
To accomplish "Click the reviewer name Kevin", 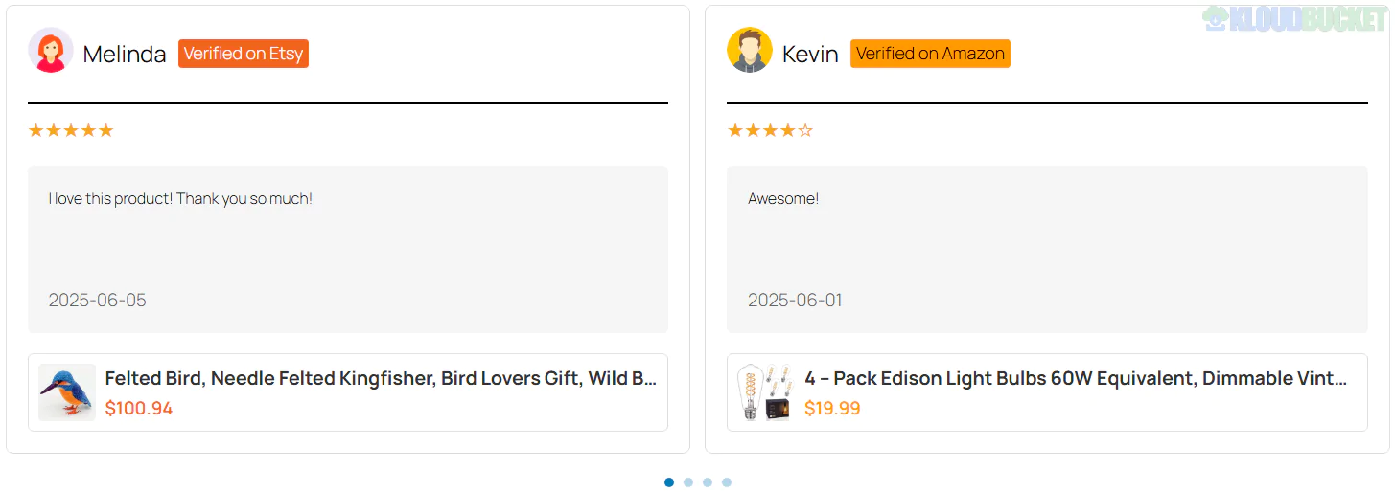I will 810,55.
